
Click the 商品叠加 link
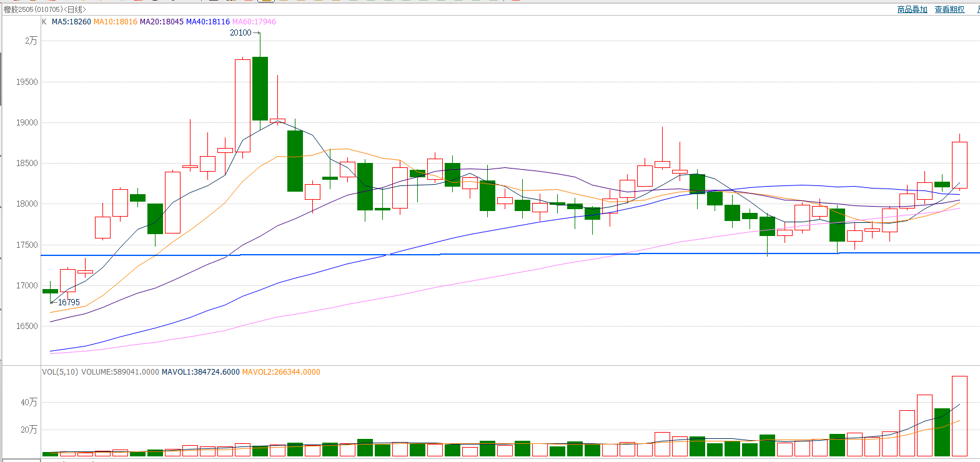click(x=912, y=9)
